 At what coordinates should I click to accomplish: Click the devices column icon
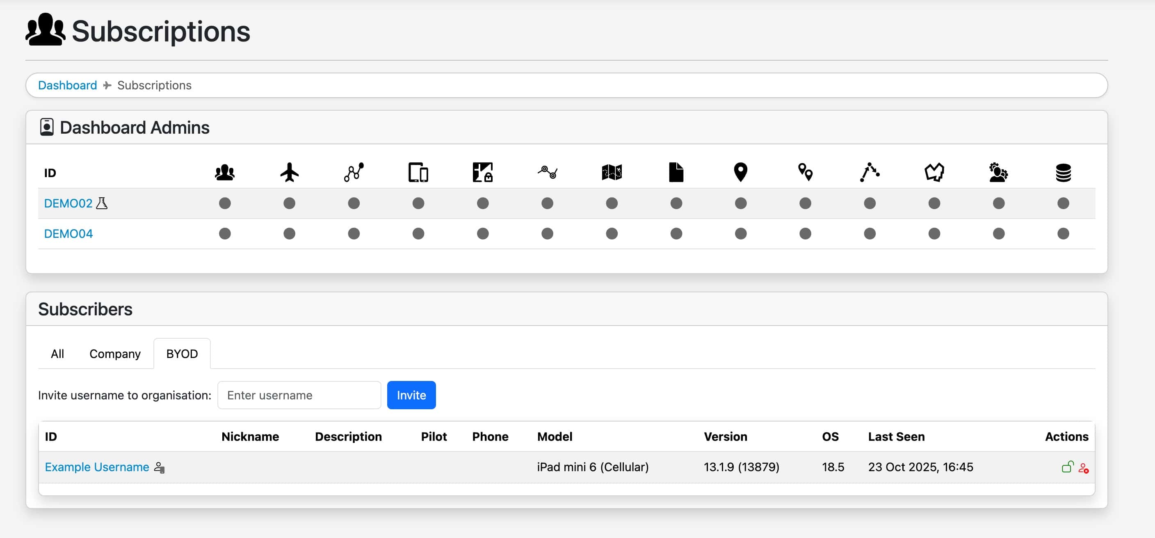click(418, 172)
